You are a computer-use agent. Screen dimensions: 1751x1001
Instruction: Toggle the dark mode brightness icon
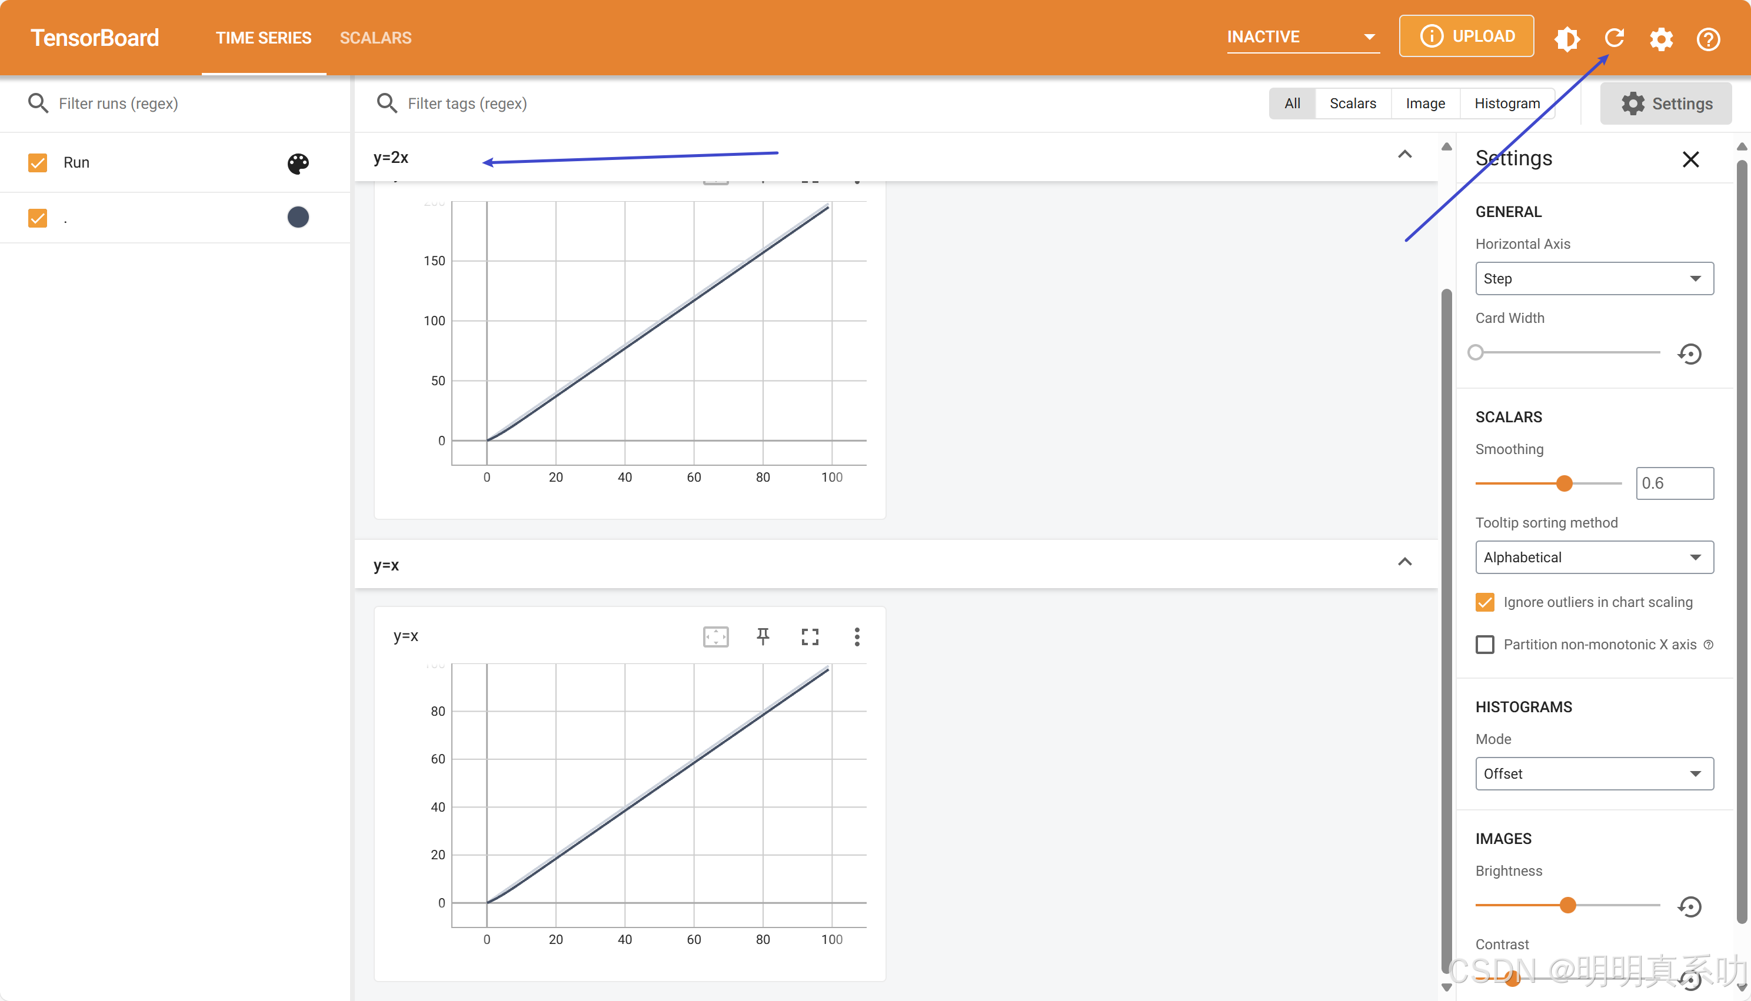coord(1567,38)
